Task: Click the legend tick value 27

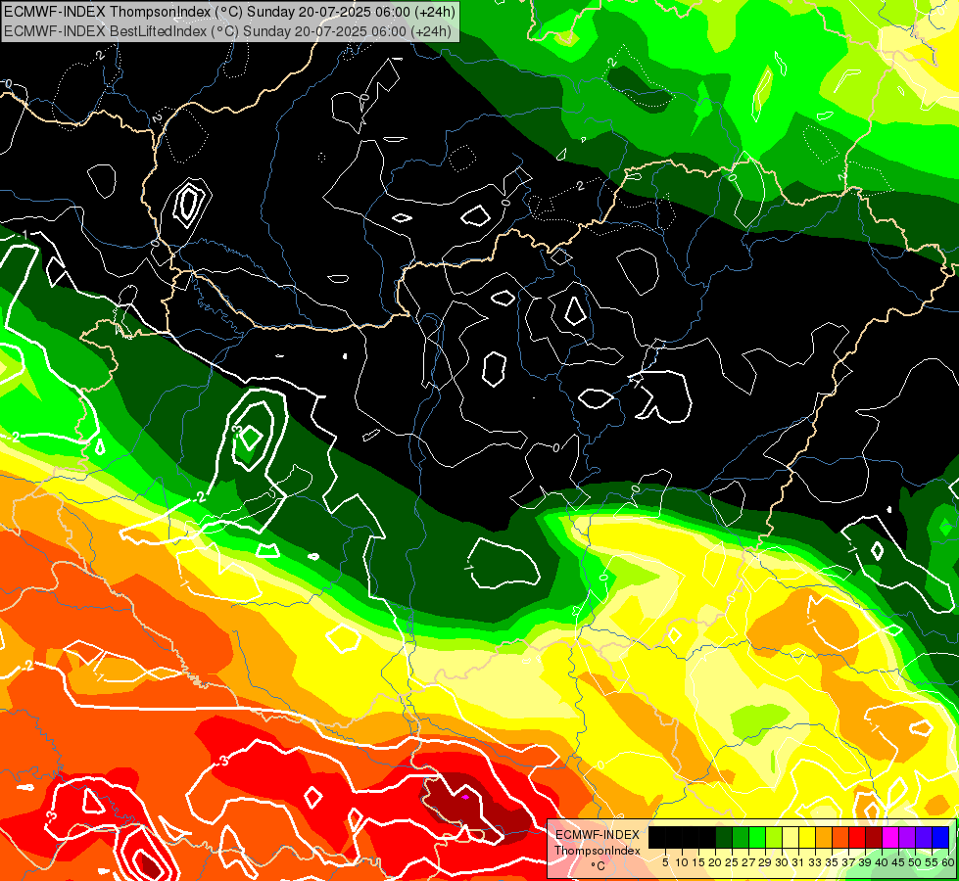Action: 749,862
